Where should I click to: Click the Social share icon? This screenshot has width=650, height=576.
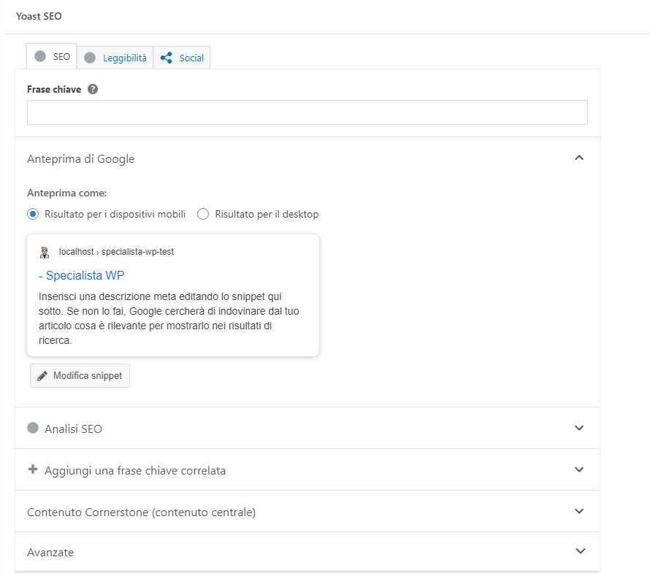pyautogui.click(x=167, y=58)
